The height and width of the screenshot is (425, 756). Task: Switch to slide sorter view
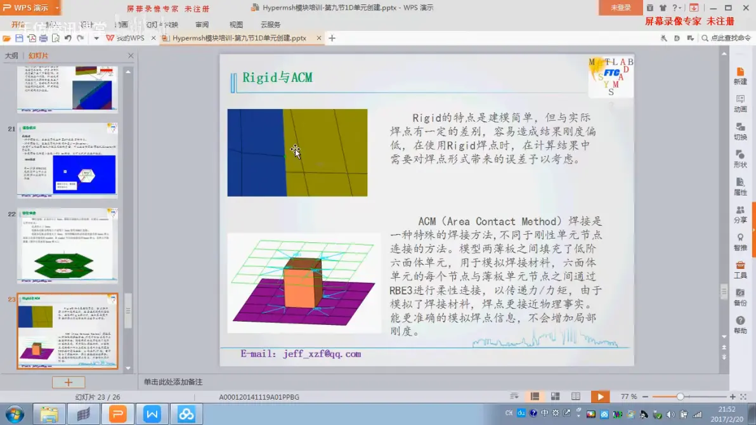pos(556,396)
